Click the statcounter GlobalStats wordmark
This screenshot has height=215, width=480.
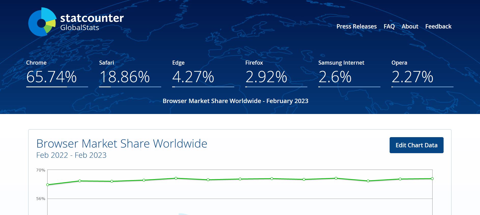[92, 22]
